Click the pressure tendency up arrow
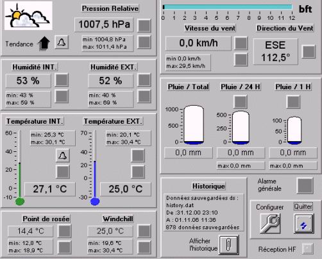This screenshot has width=322, height=259. [44, 43]
